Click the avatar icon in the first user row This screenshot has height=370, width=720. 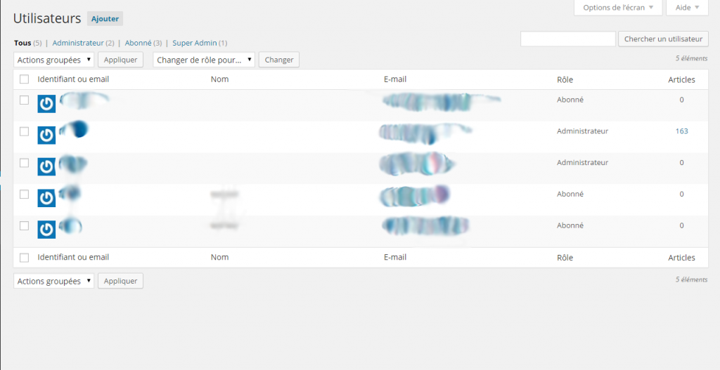click(x=46, y=103)
